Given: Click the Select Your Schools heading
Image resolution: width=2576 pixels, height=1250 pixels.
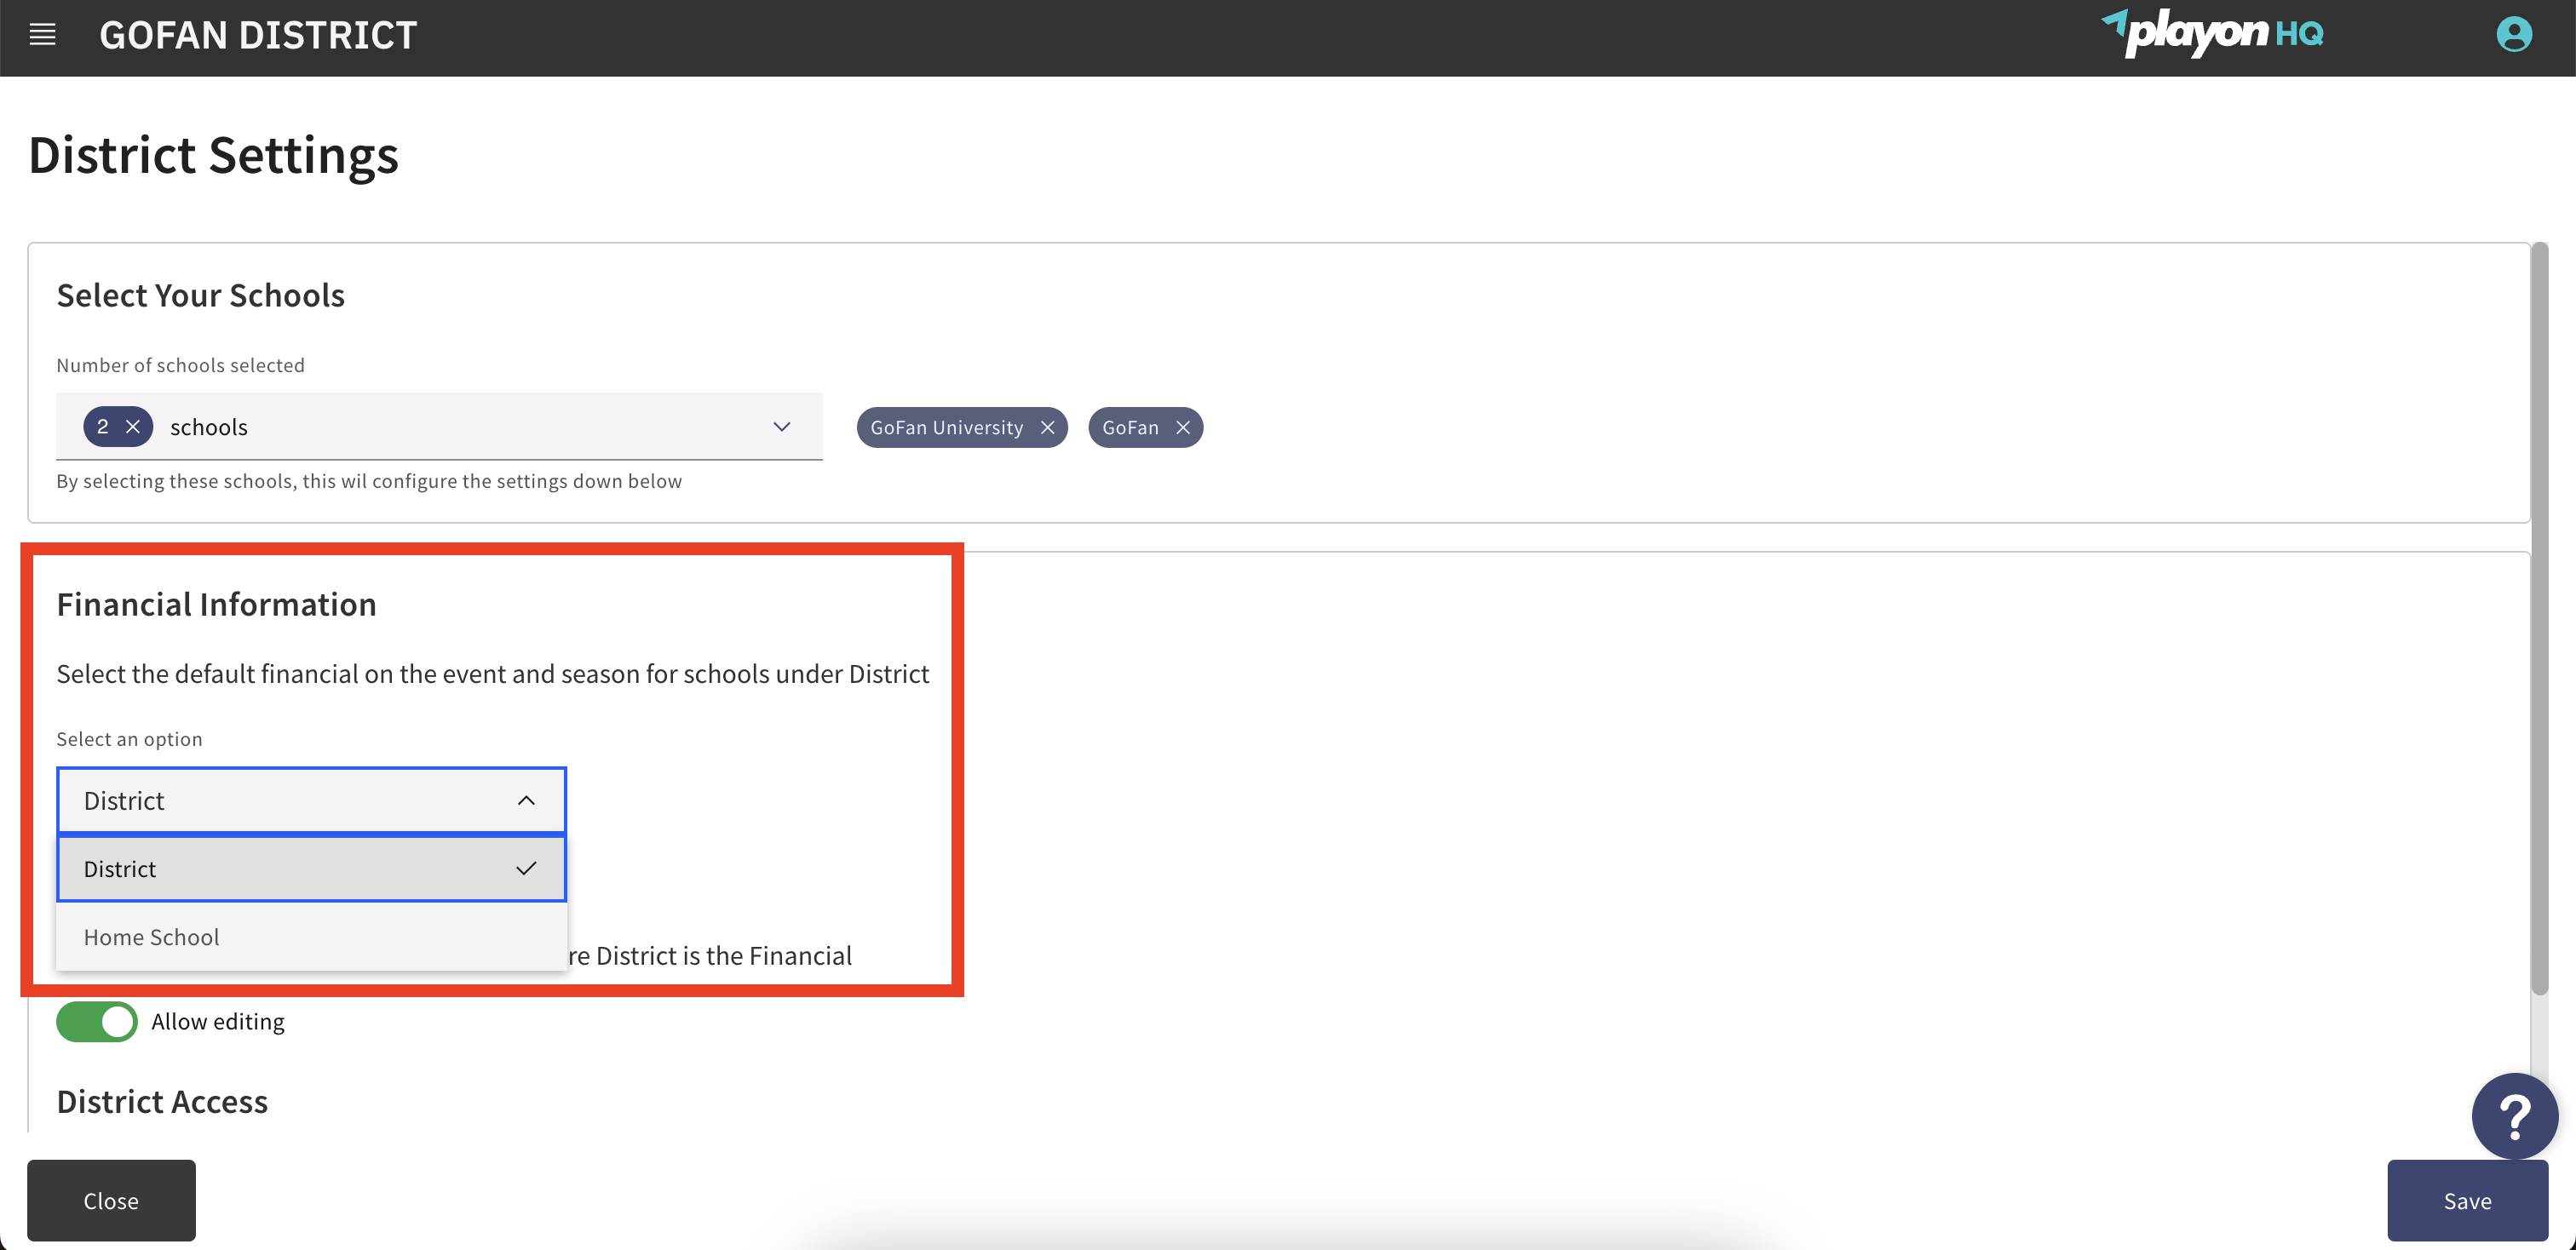Looking at the screenshot, I should click(200, 295).
